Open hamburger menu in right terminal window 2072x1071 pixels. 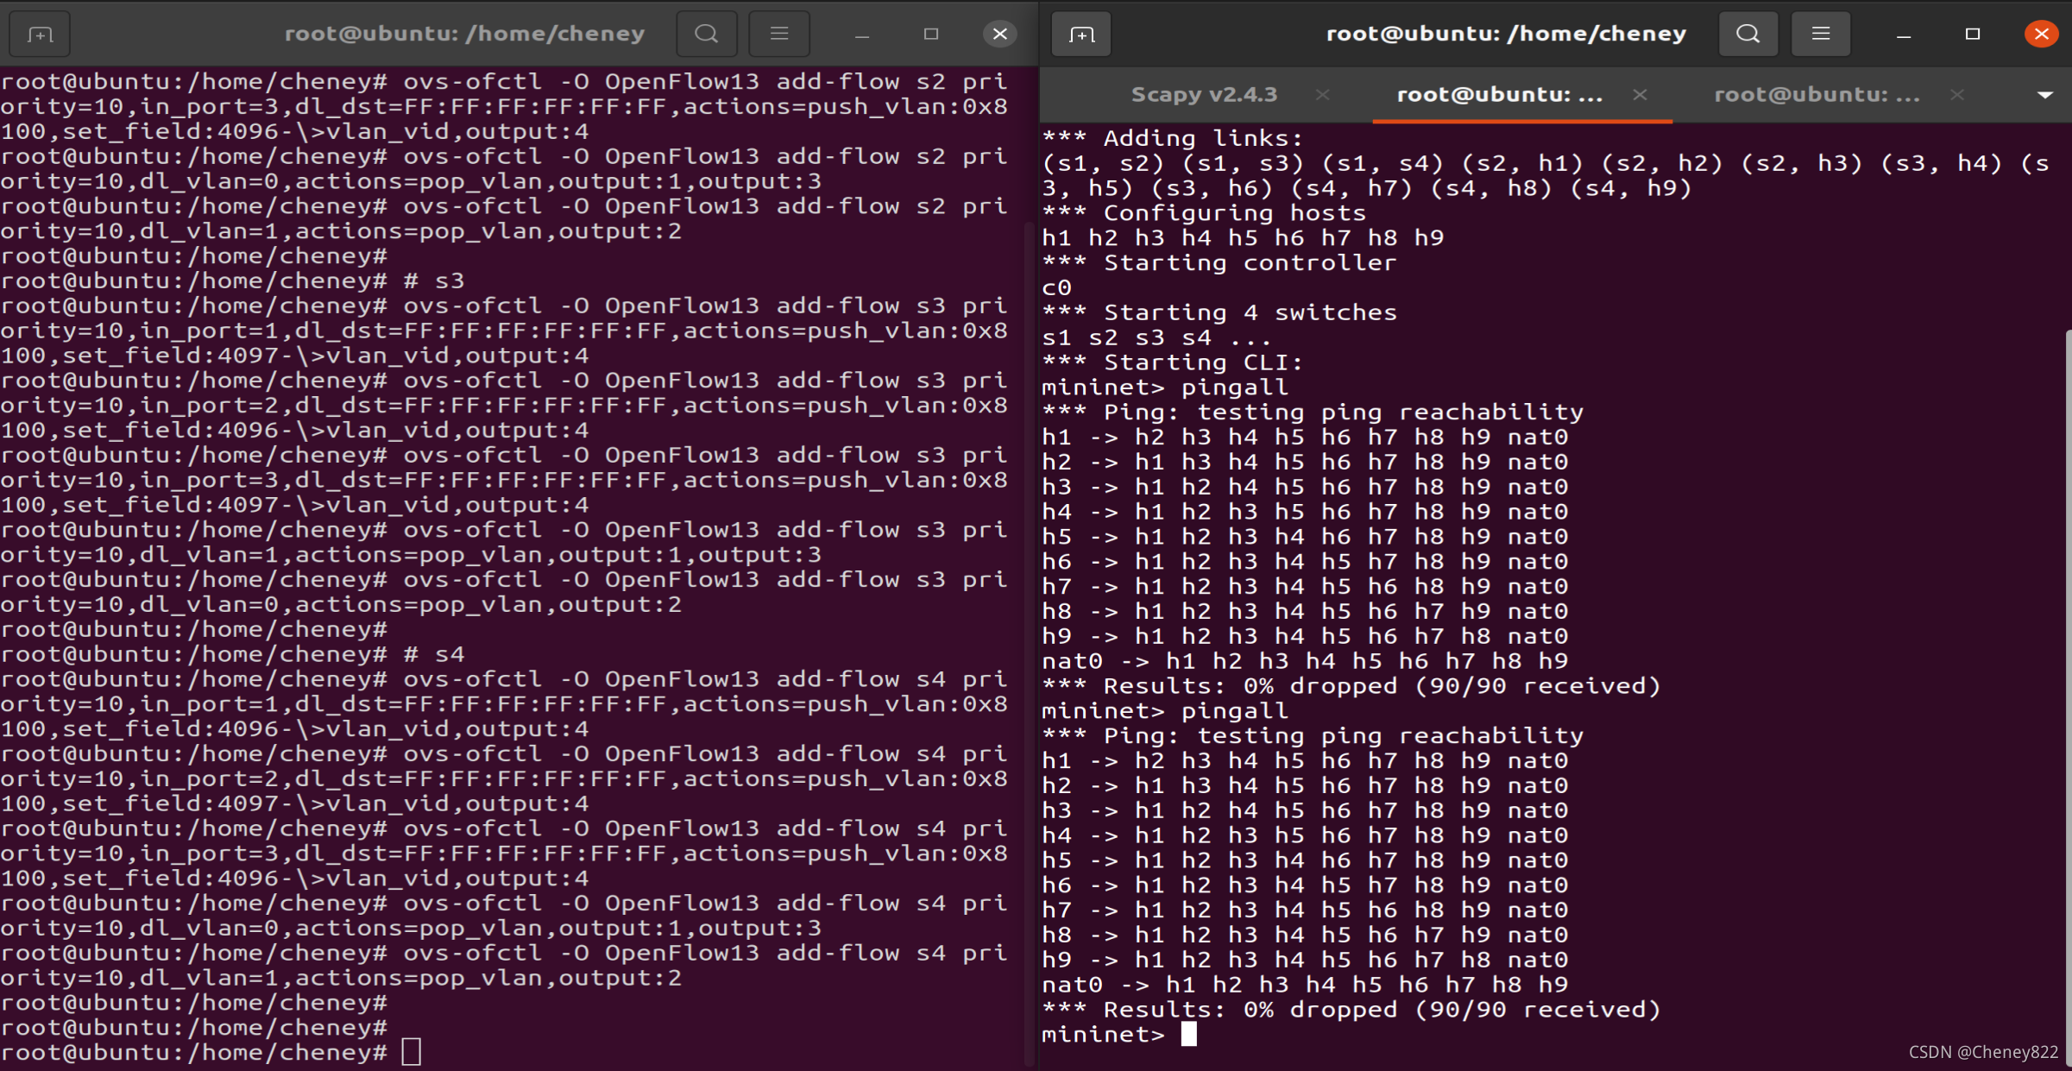pyautogui.click(x=1821, y=35)
